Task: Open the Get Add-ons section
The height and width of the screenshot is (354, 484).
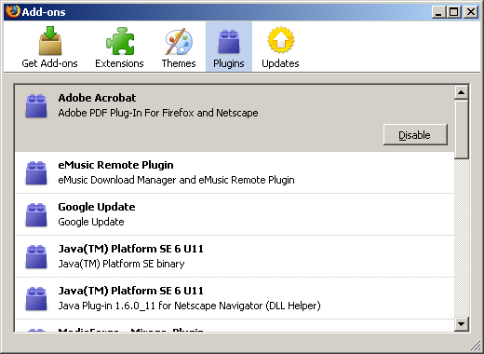Action: point(49,48)
